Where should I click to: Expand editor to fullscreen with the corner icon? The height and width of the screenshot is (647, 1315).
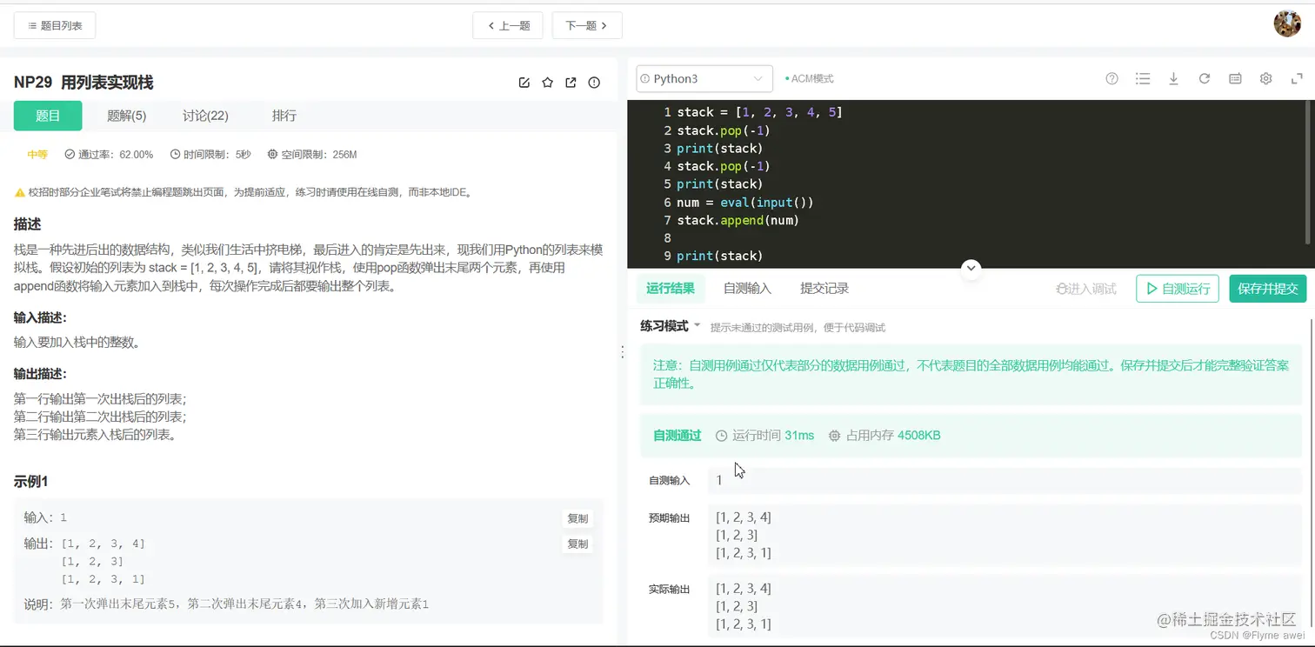point(1296,78)
